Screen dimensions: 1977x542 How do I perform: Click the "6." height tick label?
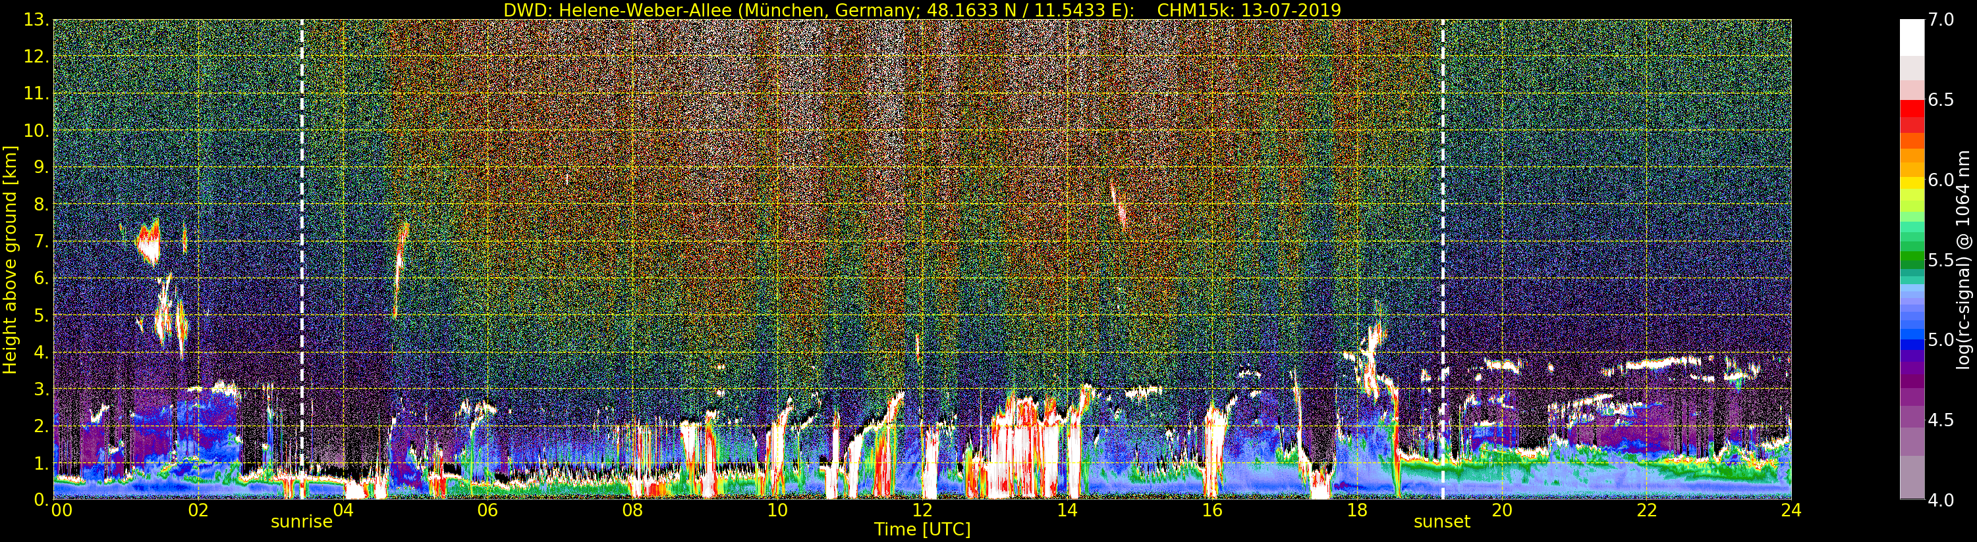coord(40,278)
